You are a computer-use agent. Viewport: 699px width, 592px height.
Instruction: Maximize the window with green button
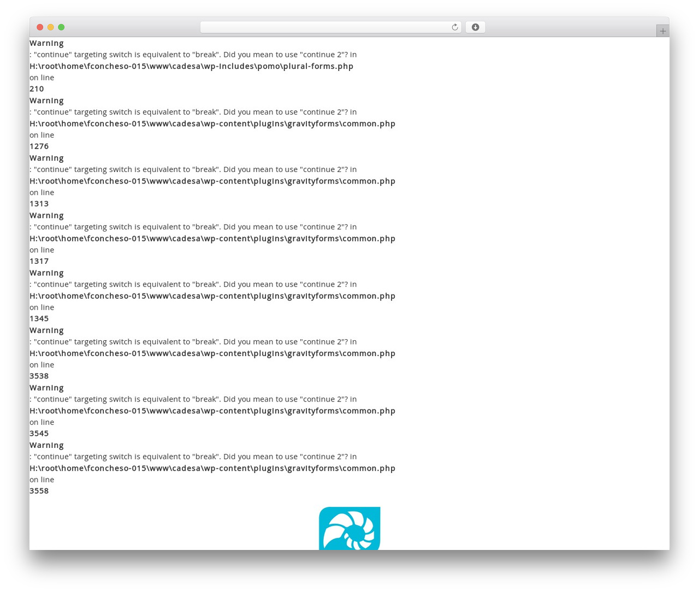(61, 27)
